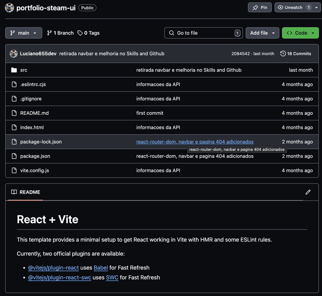Screen dimensions: 322x296
Task: Open commit hash 2084542
Action: pos(240,54)
